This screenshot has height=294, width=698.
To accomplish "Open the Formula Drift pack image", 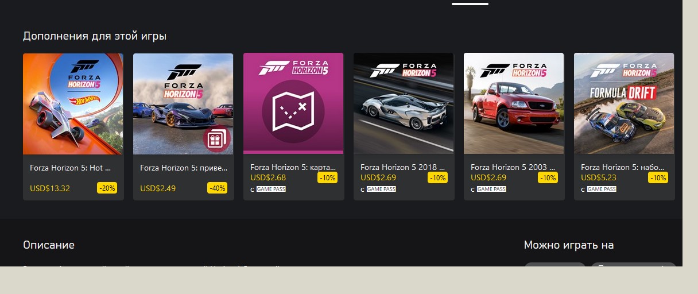I will pos(624,104).
